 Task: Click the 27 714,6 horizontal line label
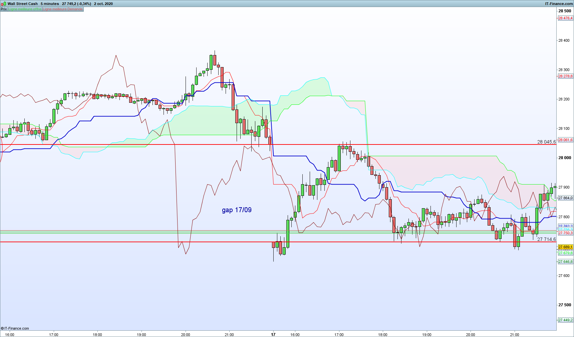[546, 239]
